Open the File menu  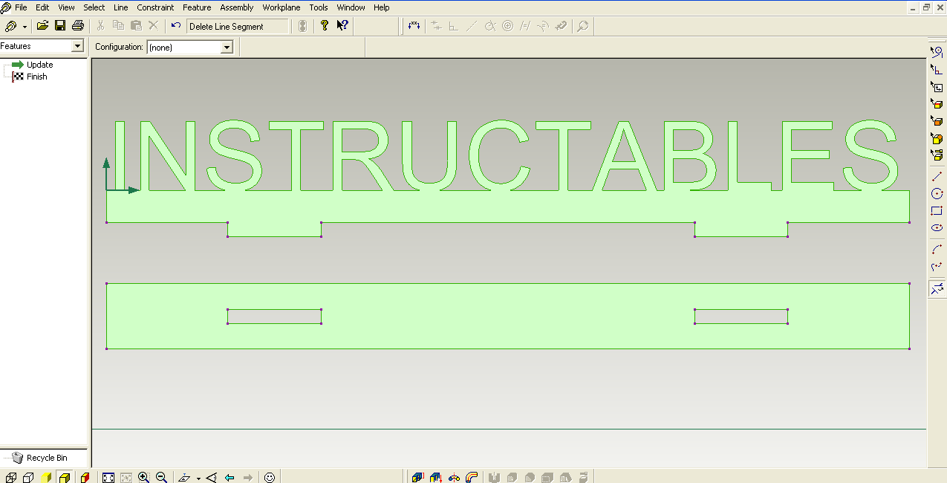(20, 7)
